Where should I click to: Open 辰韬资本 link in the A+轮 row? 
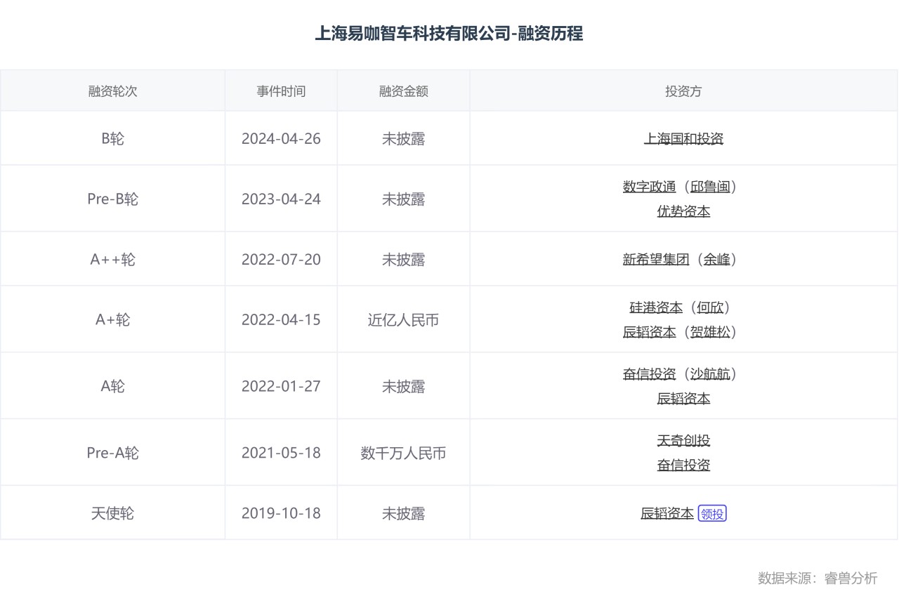click(649, 332)
